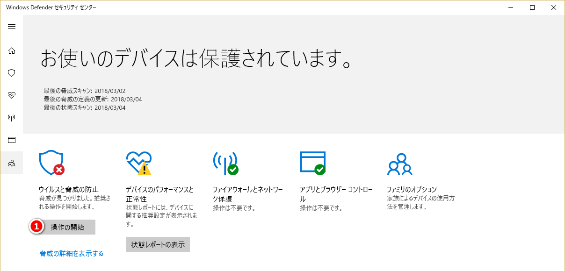Screen dimensions: 565x271
Task: Click the お使いのデバイスは保護されています headline
Action: 196,58
